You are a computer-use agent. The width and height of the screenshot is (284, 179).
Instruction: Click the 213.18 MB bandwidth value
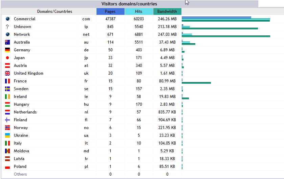(167, 27)
